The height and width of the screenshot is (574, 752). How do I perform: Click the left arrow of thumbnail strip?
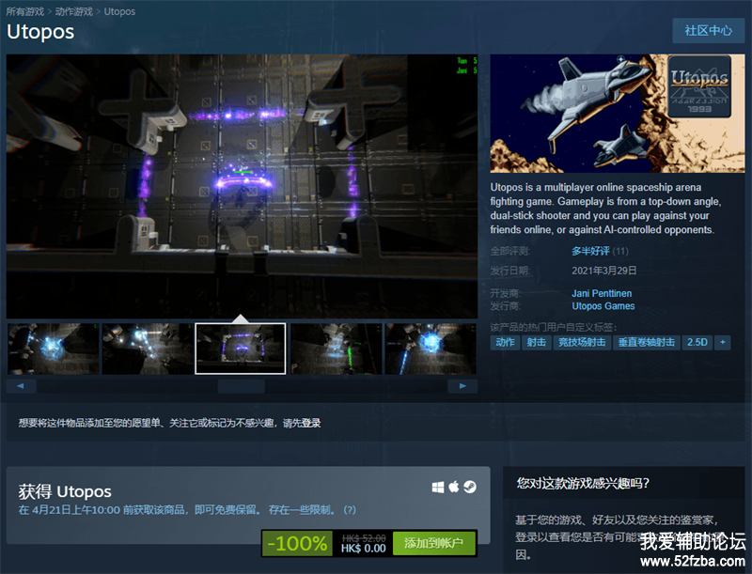coord(21,386)
